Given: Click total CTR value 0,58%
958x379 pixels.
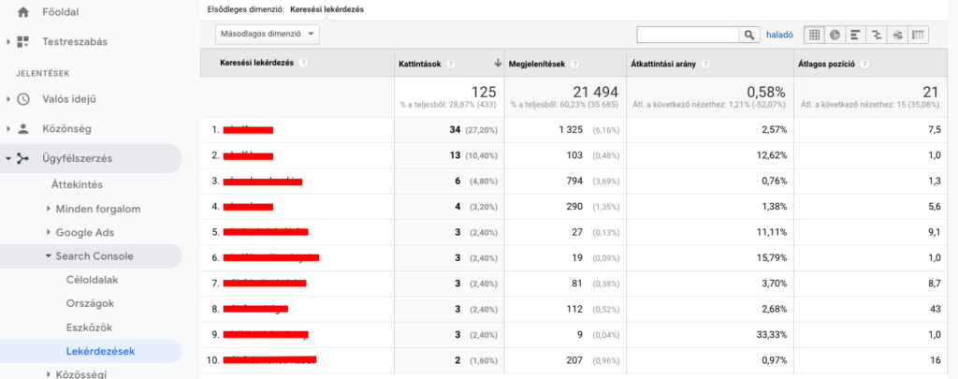Looking at the screenshot, I should [764, 93].
